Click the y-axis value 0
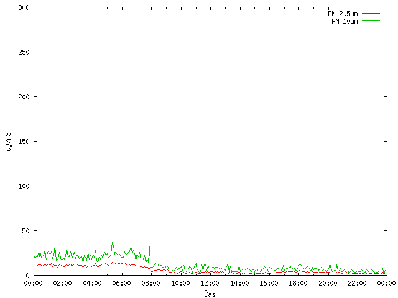This screenshot has height=298, width=398. pos(27,276)
